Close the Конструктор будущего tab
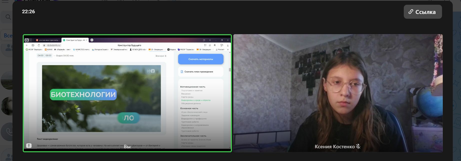Viewport: 461px width, 161px height. pyautogui.click(x=86, y=40)
